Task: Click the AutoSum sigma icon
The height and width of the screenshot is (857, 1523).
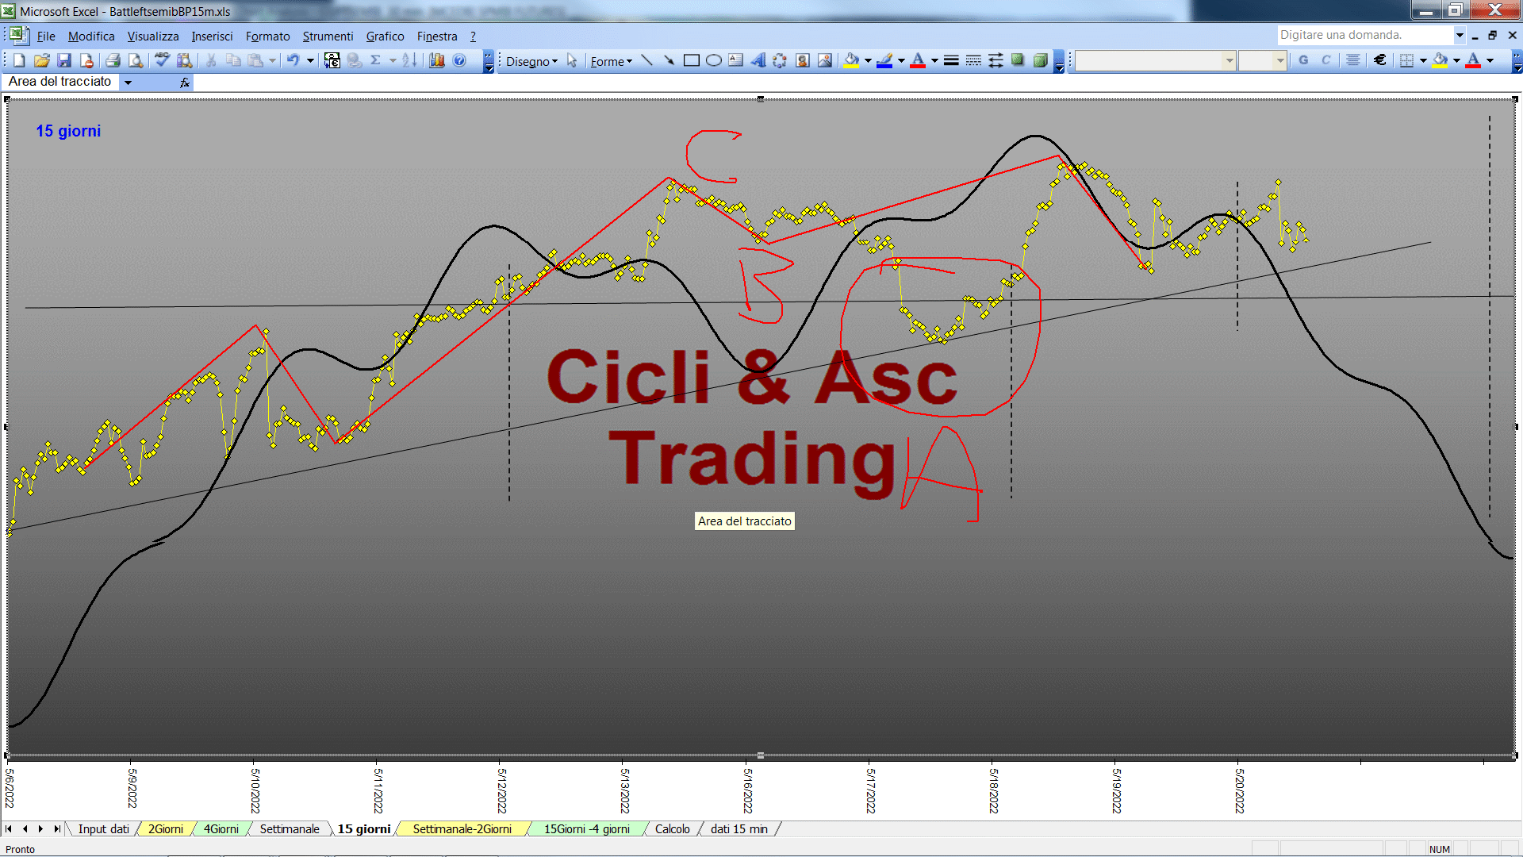Action: [x=376, y=60]
